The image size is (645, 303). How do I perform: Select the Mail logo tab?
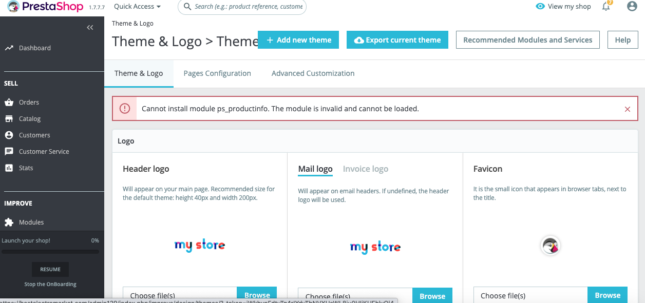[315, 169]
